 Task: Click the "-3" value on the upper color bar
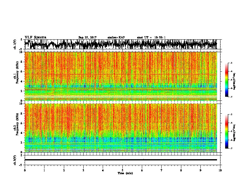(x=231, y=63)
